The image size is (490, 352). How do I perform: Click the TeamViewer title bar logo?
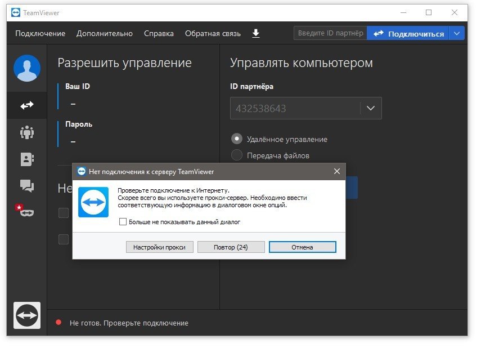click(16, 12)
